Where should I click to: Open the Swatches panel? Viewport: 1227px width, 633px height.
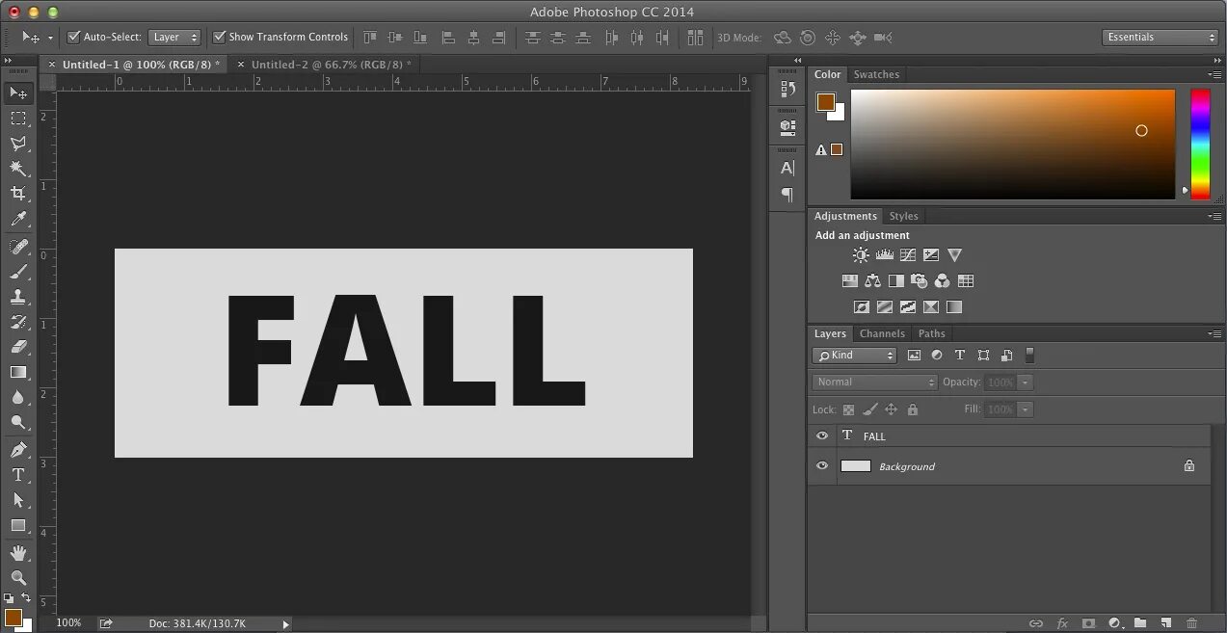(876, 74)
